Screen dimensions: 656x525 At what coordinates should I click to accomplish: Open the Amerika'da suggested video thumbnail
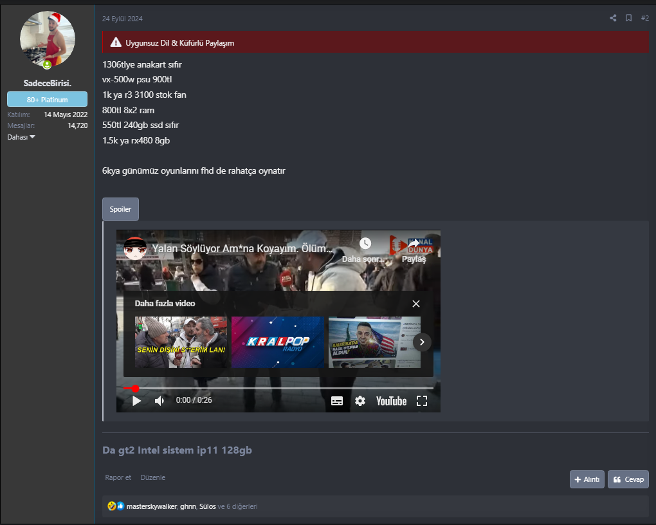click(374, 342)
